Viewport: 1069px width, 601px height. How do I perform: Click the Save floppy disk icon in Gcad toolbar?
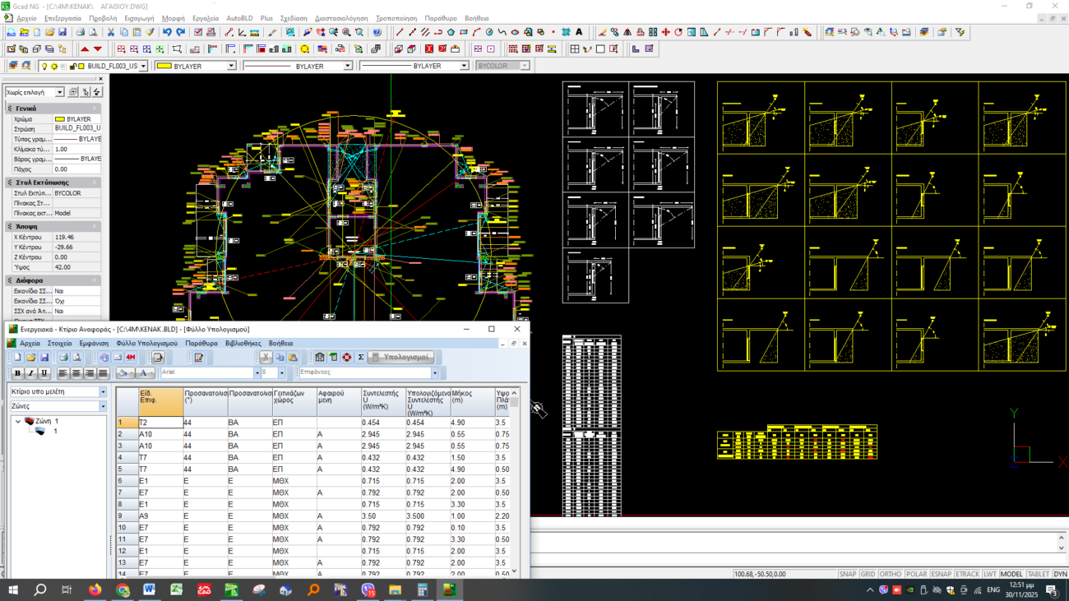62,32
